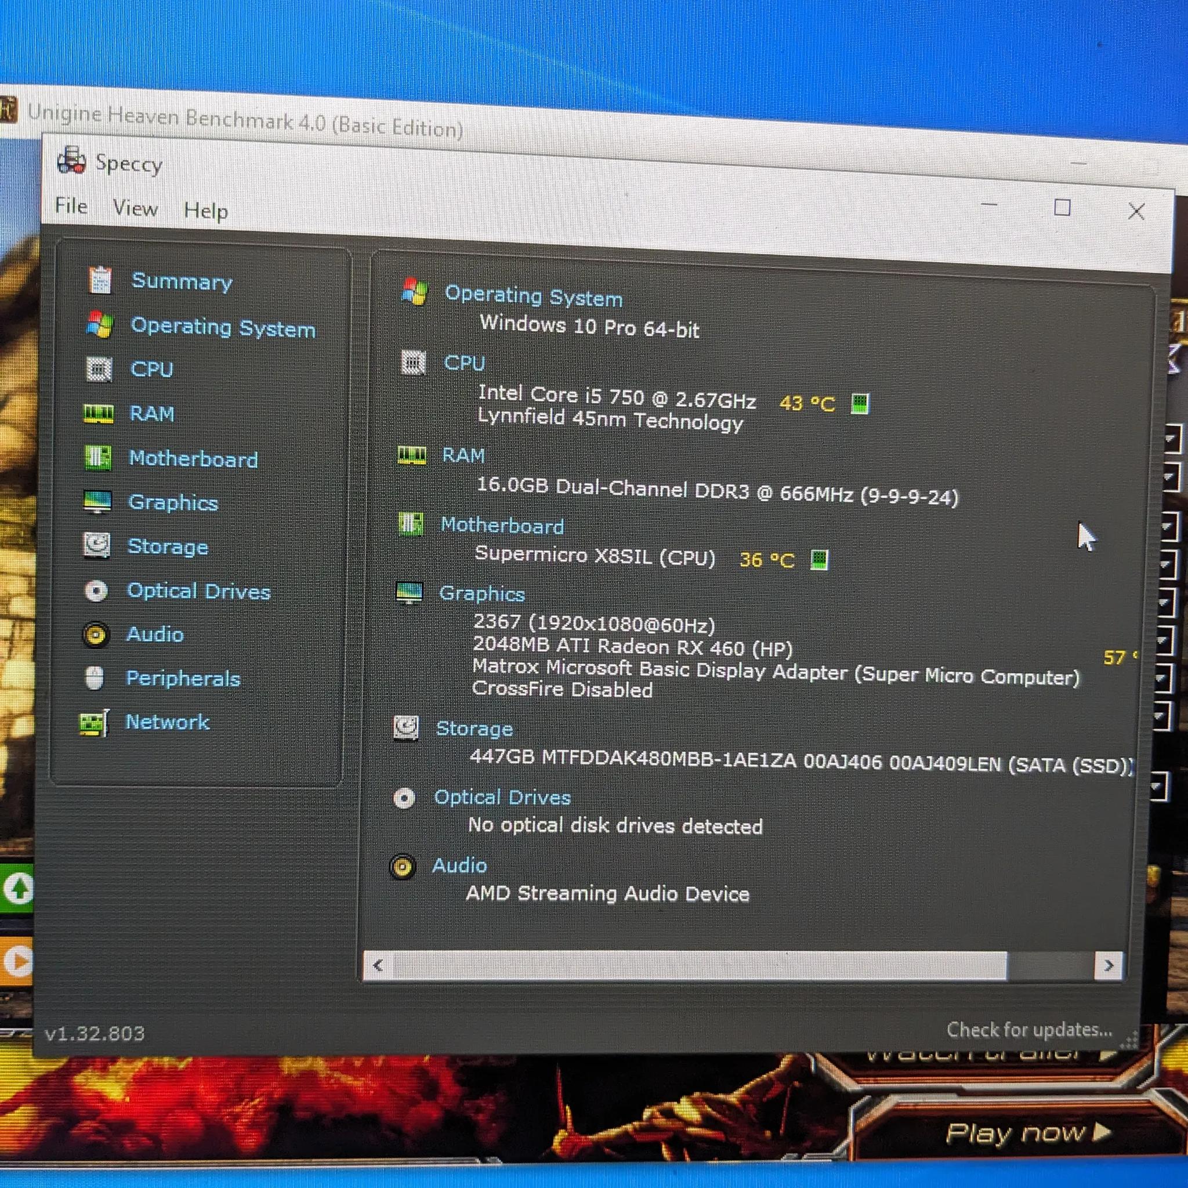Viewport: 1188px width, 1188px height.
Task: Open RAM details from the sidebar
Action: 152,414
